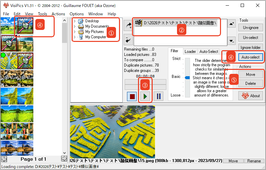Open the Options menu
266x170 pixels.
click(x=77, y=14)
